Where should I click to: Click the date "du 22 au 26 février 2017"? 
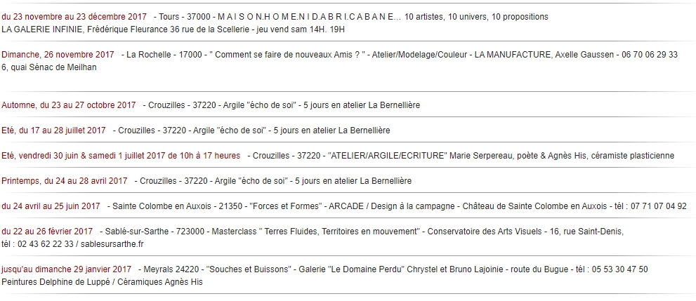click(x=47, y=232)
